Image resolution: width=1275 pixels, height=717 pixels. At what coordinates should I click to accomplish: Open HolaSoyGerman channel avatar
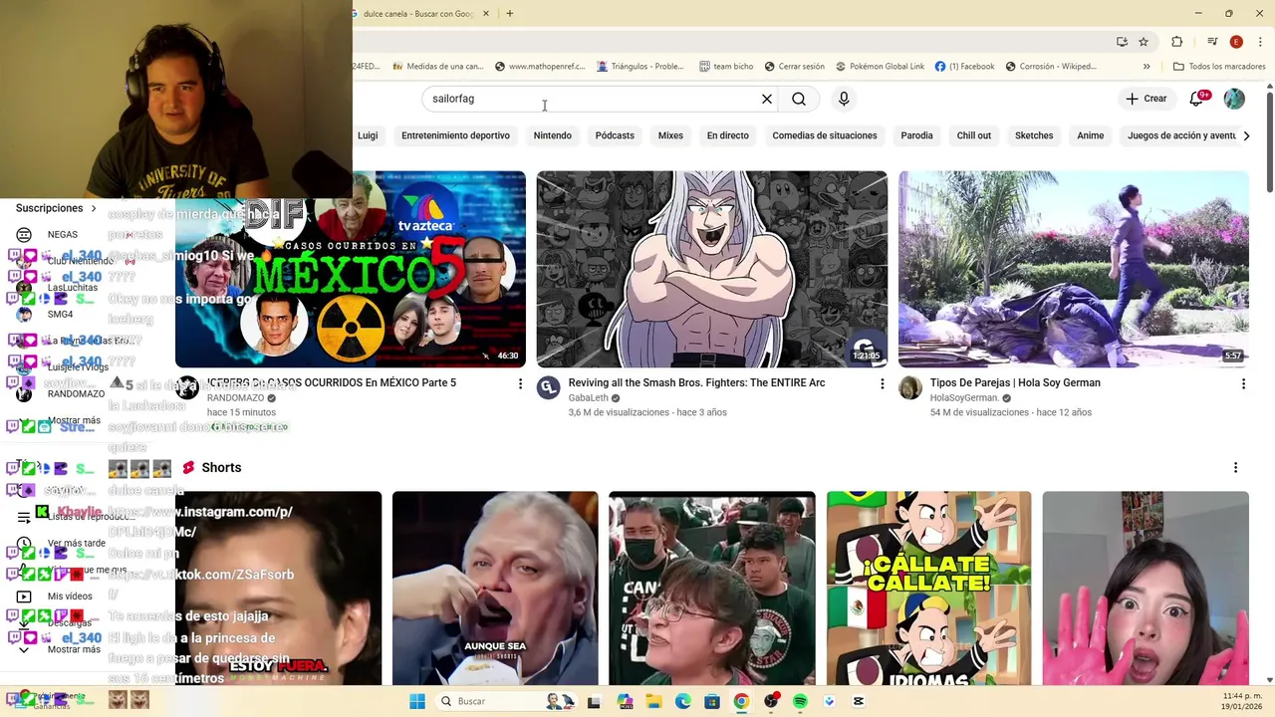[910, 387]
